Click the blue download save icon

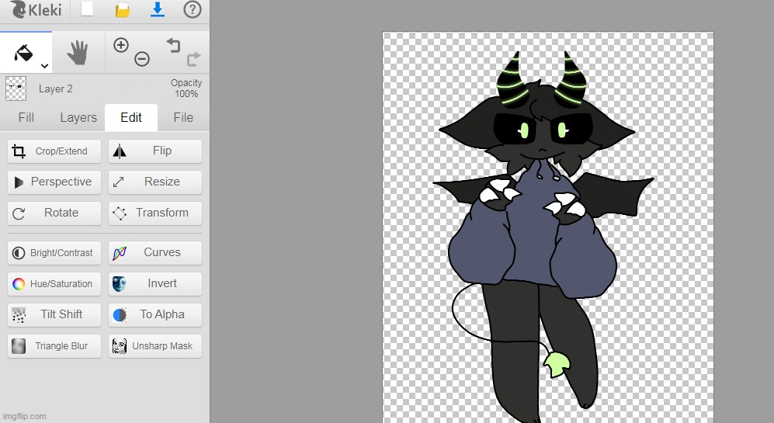click(158, 10)
